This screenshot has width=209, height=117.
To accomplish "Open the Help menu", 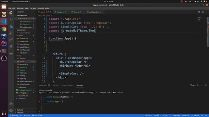I will [x=47, y=8].
